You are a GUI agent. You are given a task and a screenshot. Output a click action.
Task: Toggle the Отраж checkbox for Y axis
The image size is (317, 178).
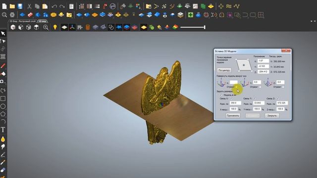pyautogui.click(x=260, y=87)
